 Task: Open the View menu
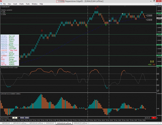point(9,4)
